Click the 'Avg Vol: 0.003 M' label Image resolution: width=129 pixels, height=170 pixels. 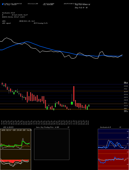[x=82, y=5]
